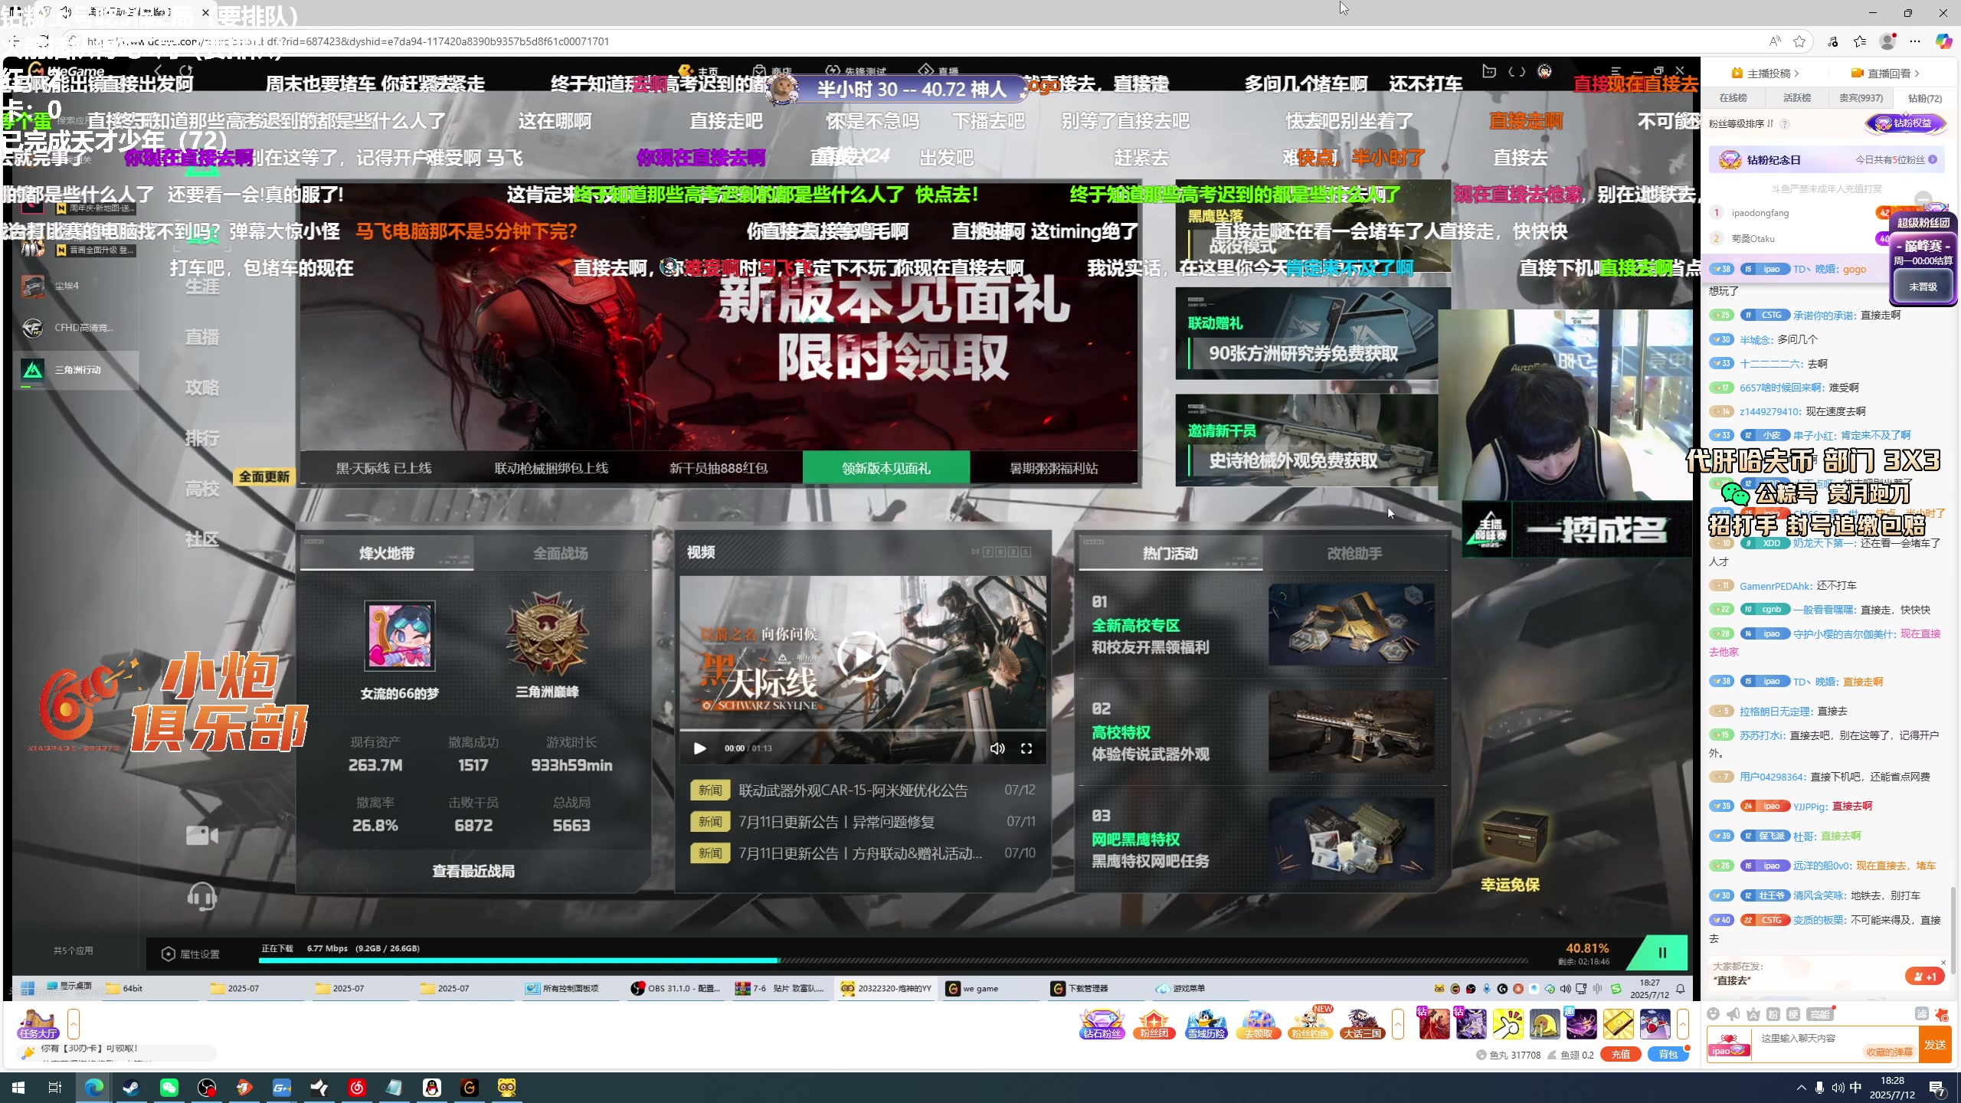Click the camera icon in WeGame sidebar
Image resolution: width=1961 pixels, height=1103 pixels.
(x=202, y=836)
